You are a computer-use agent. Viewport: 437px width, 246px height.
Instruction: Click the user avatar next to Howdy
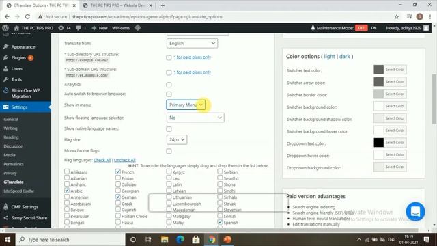coord(426,28)
